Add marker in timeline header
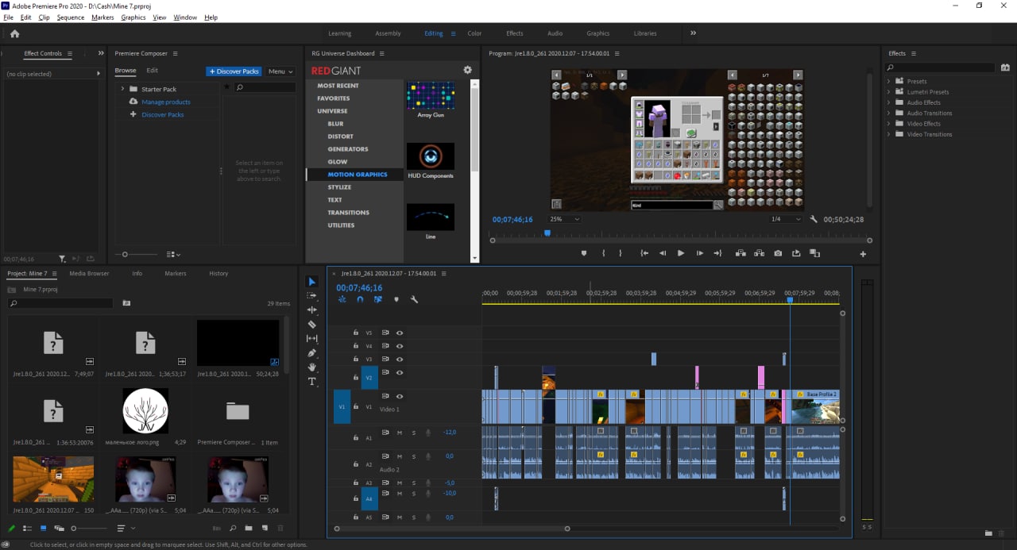The height and width of the screenshot is (550, 1017). pyautogui.click(x=396, y=300)
